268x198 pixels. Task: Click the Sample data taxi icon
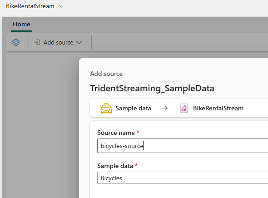[106, 109]
